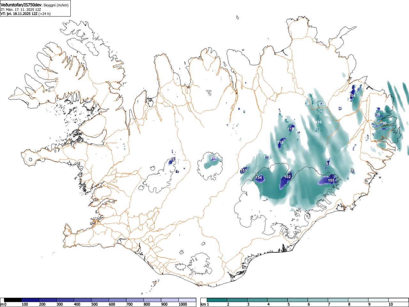Image resolution: width=409 pixels, height=307 pixels.
Task: Click the 100–200 m dark blue legend swatch
Action: pyautogui.click(x=31, y=300)
